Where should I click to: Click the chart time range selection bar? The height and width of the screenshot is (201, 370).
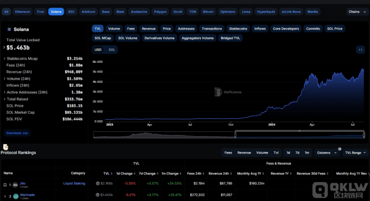300,131
